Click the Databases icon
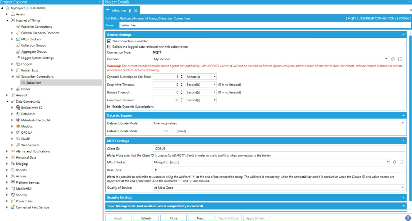This screenshot has width=412, height=221. pos(18,114)
